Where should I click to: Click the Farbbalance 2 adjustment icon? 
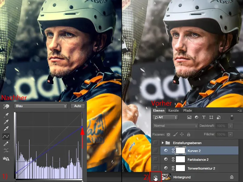click(x=166, y=159)
